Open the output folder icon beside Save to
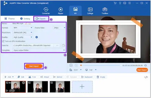 pyautogui.click(x=63, y=45)
